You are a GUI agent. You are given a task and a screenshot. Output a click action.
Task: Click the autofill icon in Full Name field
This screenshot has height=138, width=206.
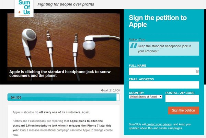[x=197, y=71]
